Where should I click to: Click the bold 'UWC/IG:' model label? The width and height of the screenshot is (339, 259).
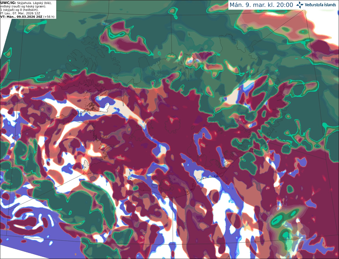8,3
